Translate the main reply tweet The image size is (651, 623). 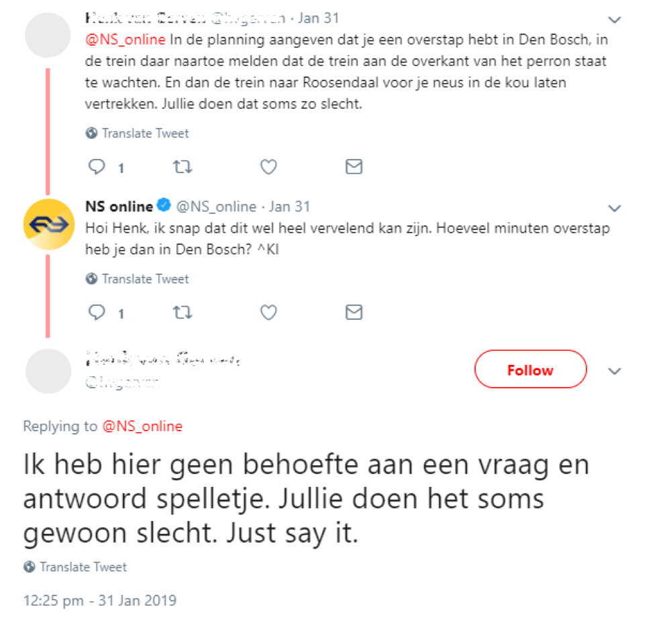tap(83, 567)
